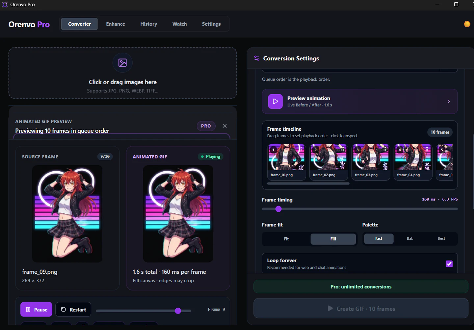474x330 pixels.
Task: Click 'Supports JPG, PNG, WEBP, TIFF...' text
Action: (x=122, y=91)
